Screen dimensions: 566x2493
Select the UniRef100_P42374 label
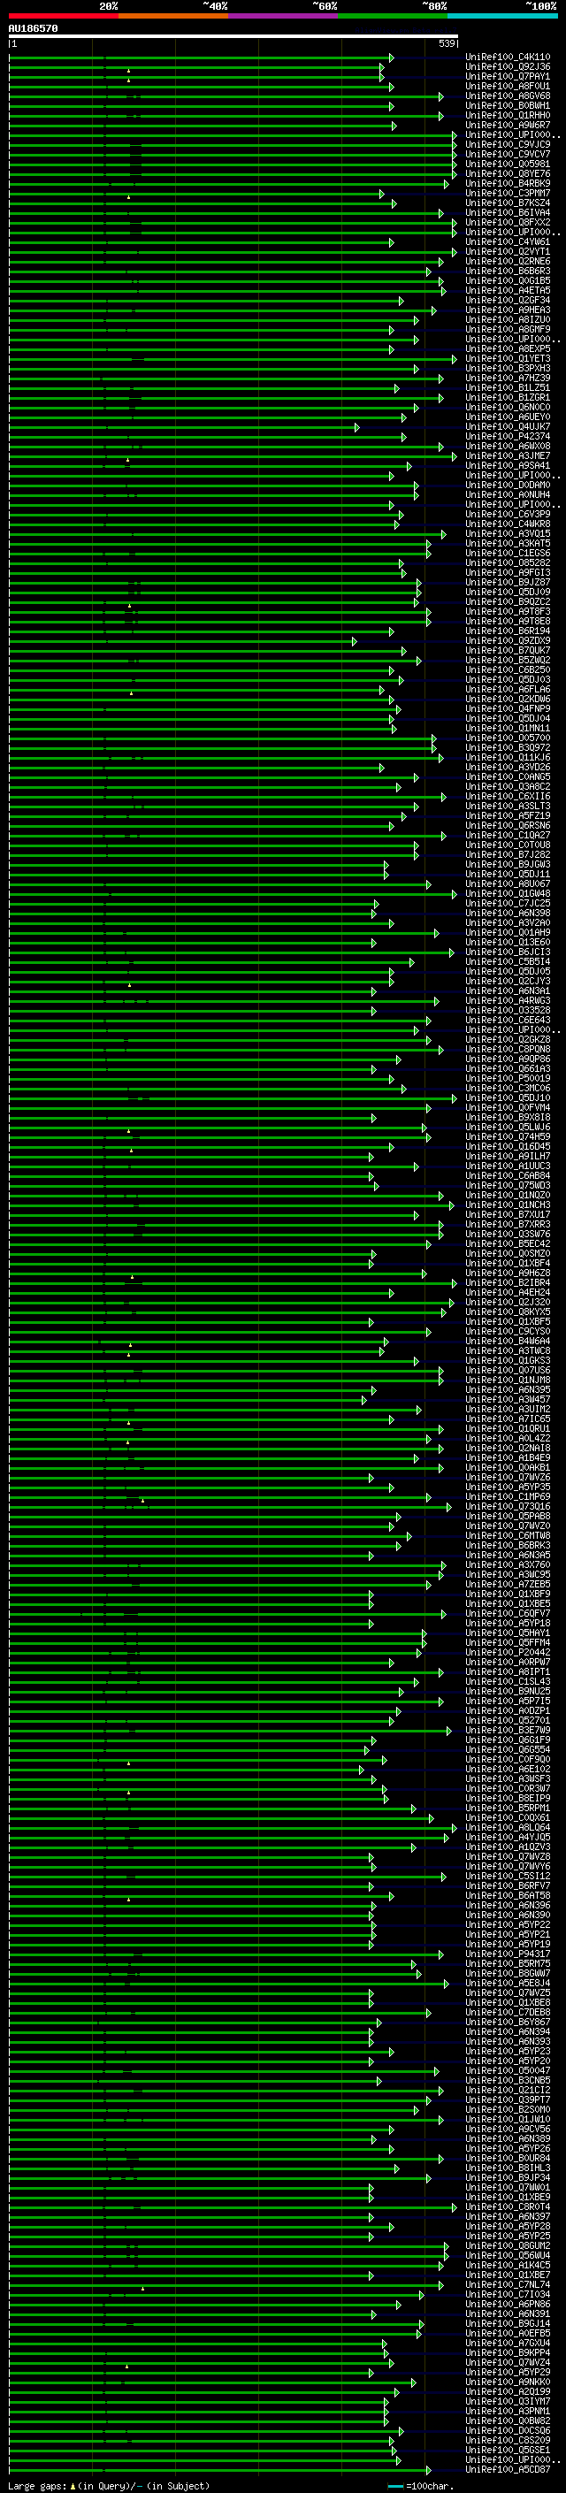point(508,437)
